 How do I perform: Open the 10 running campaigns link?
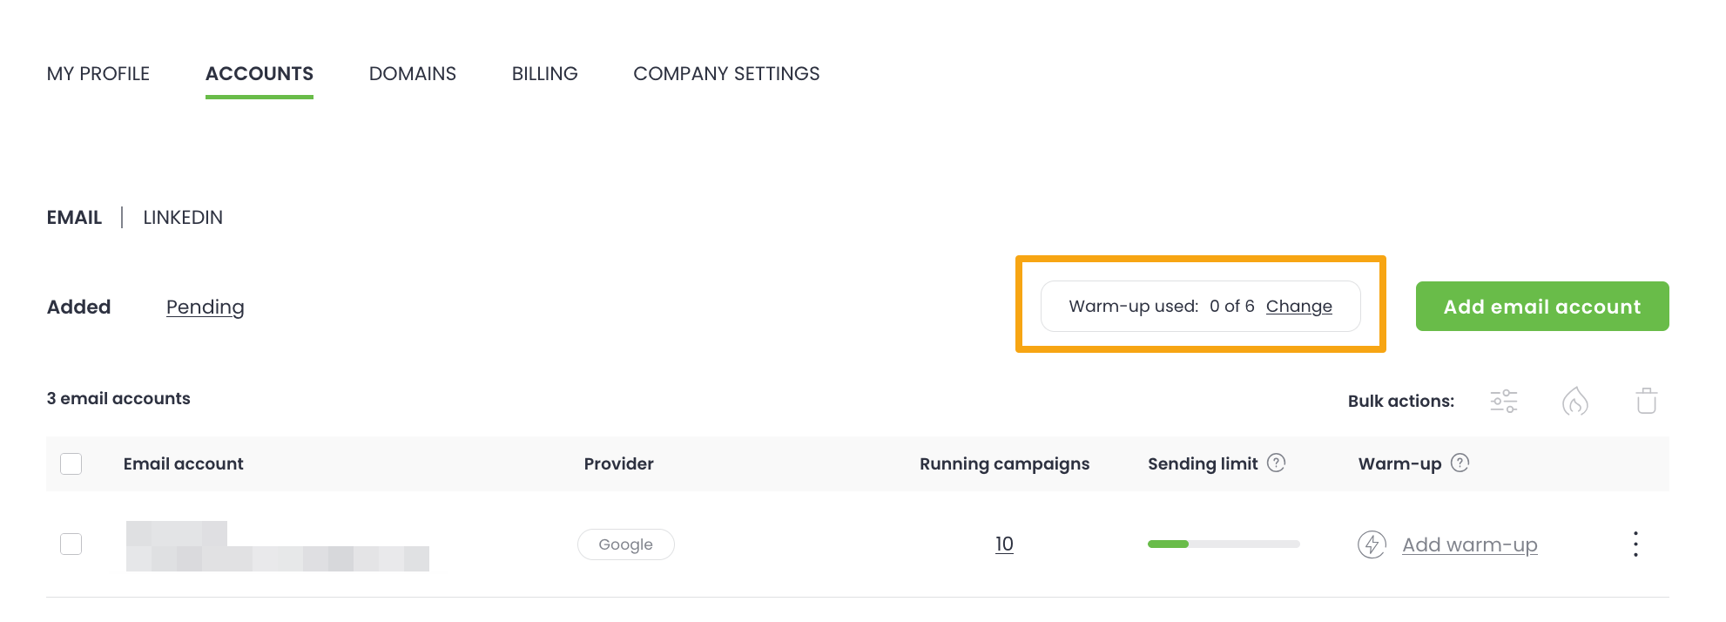point(1004,544)
